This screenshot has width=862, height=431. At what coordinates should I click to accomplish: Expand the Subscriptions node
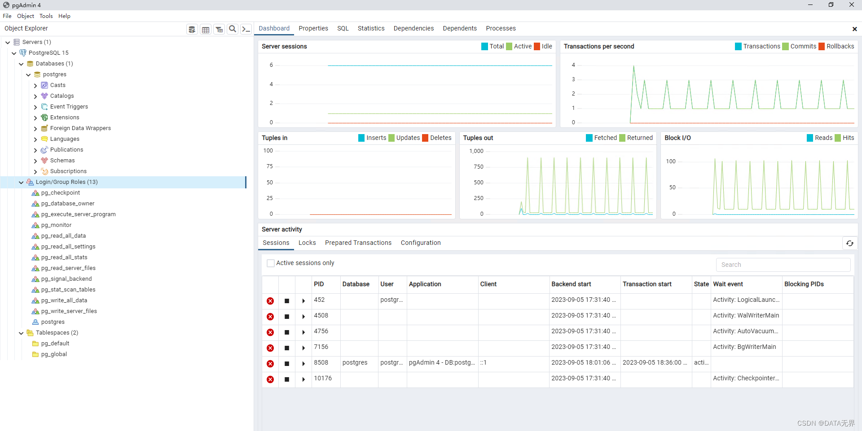click(35, 171)
